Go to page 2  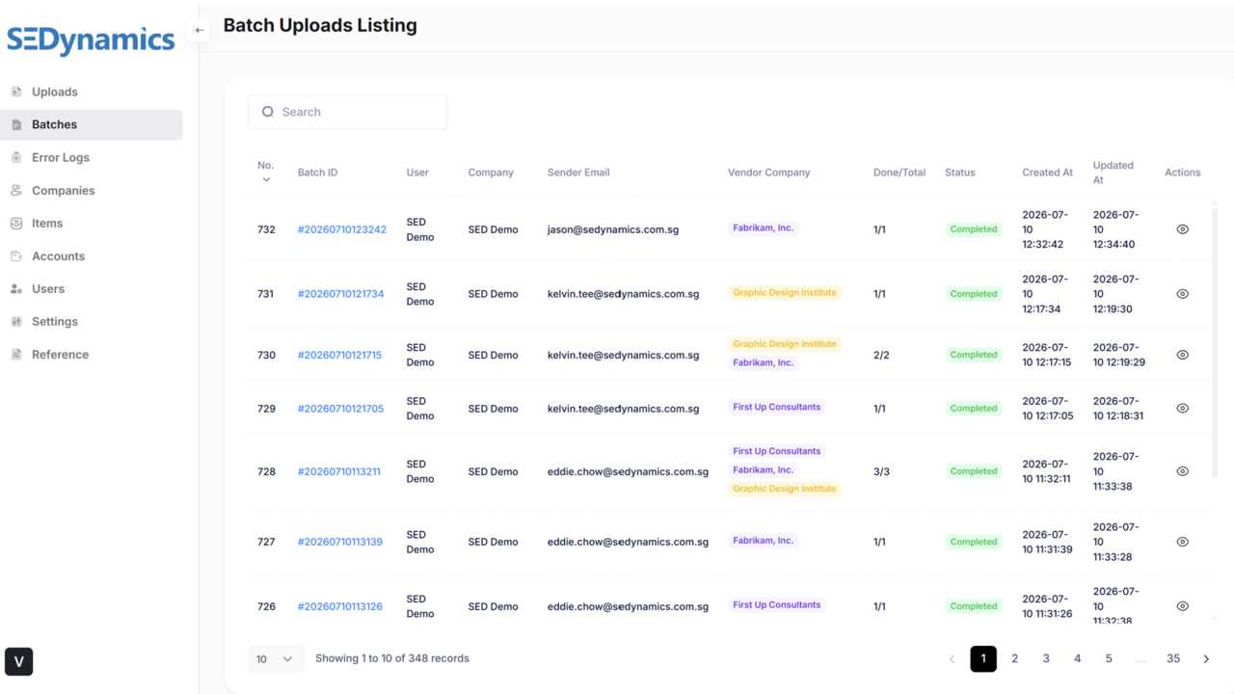(1014, 658)
